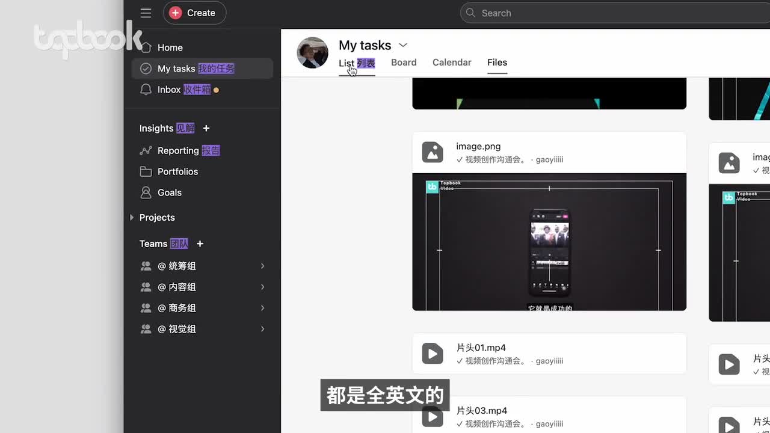Viewport: 770px width, 433px height.
Task: Click play icon of 片头01.mp4 file
Action: pos(432,354)
